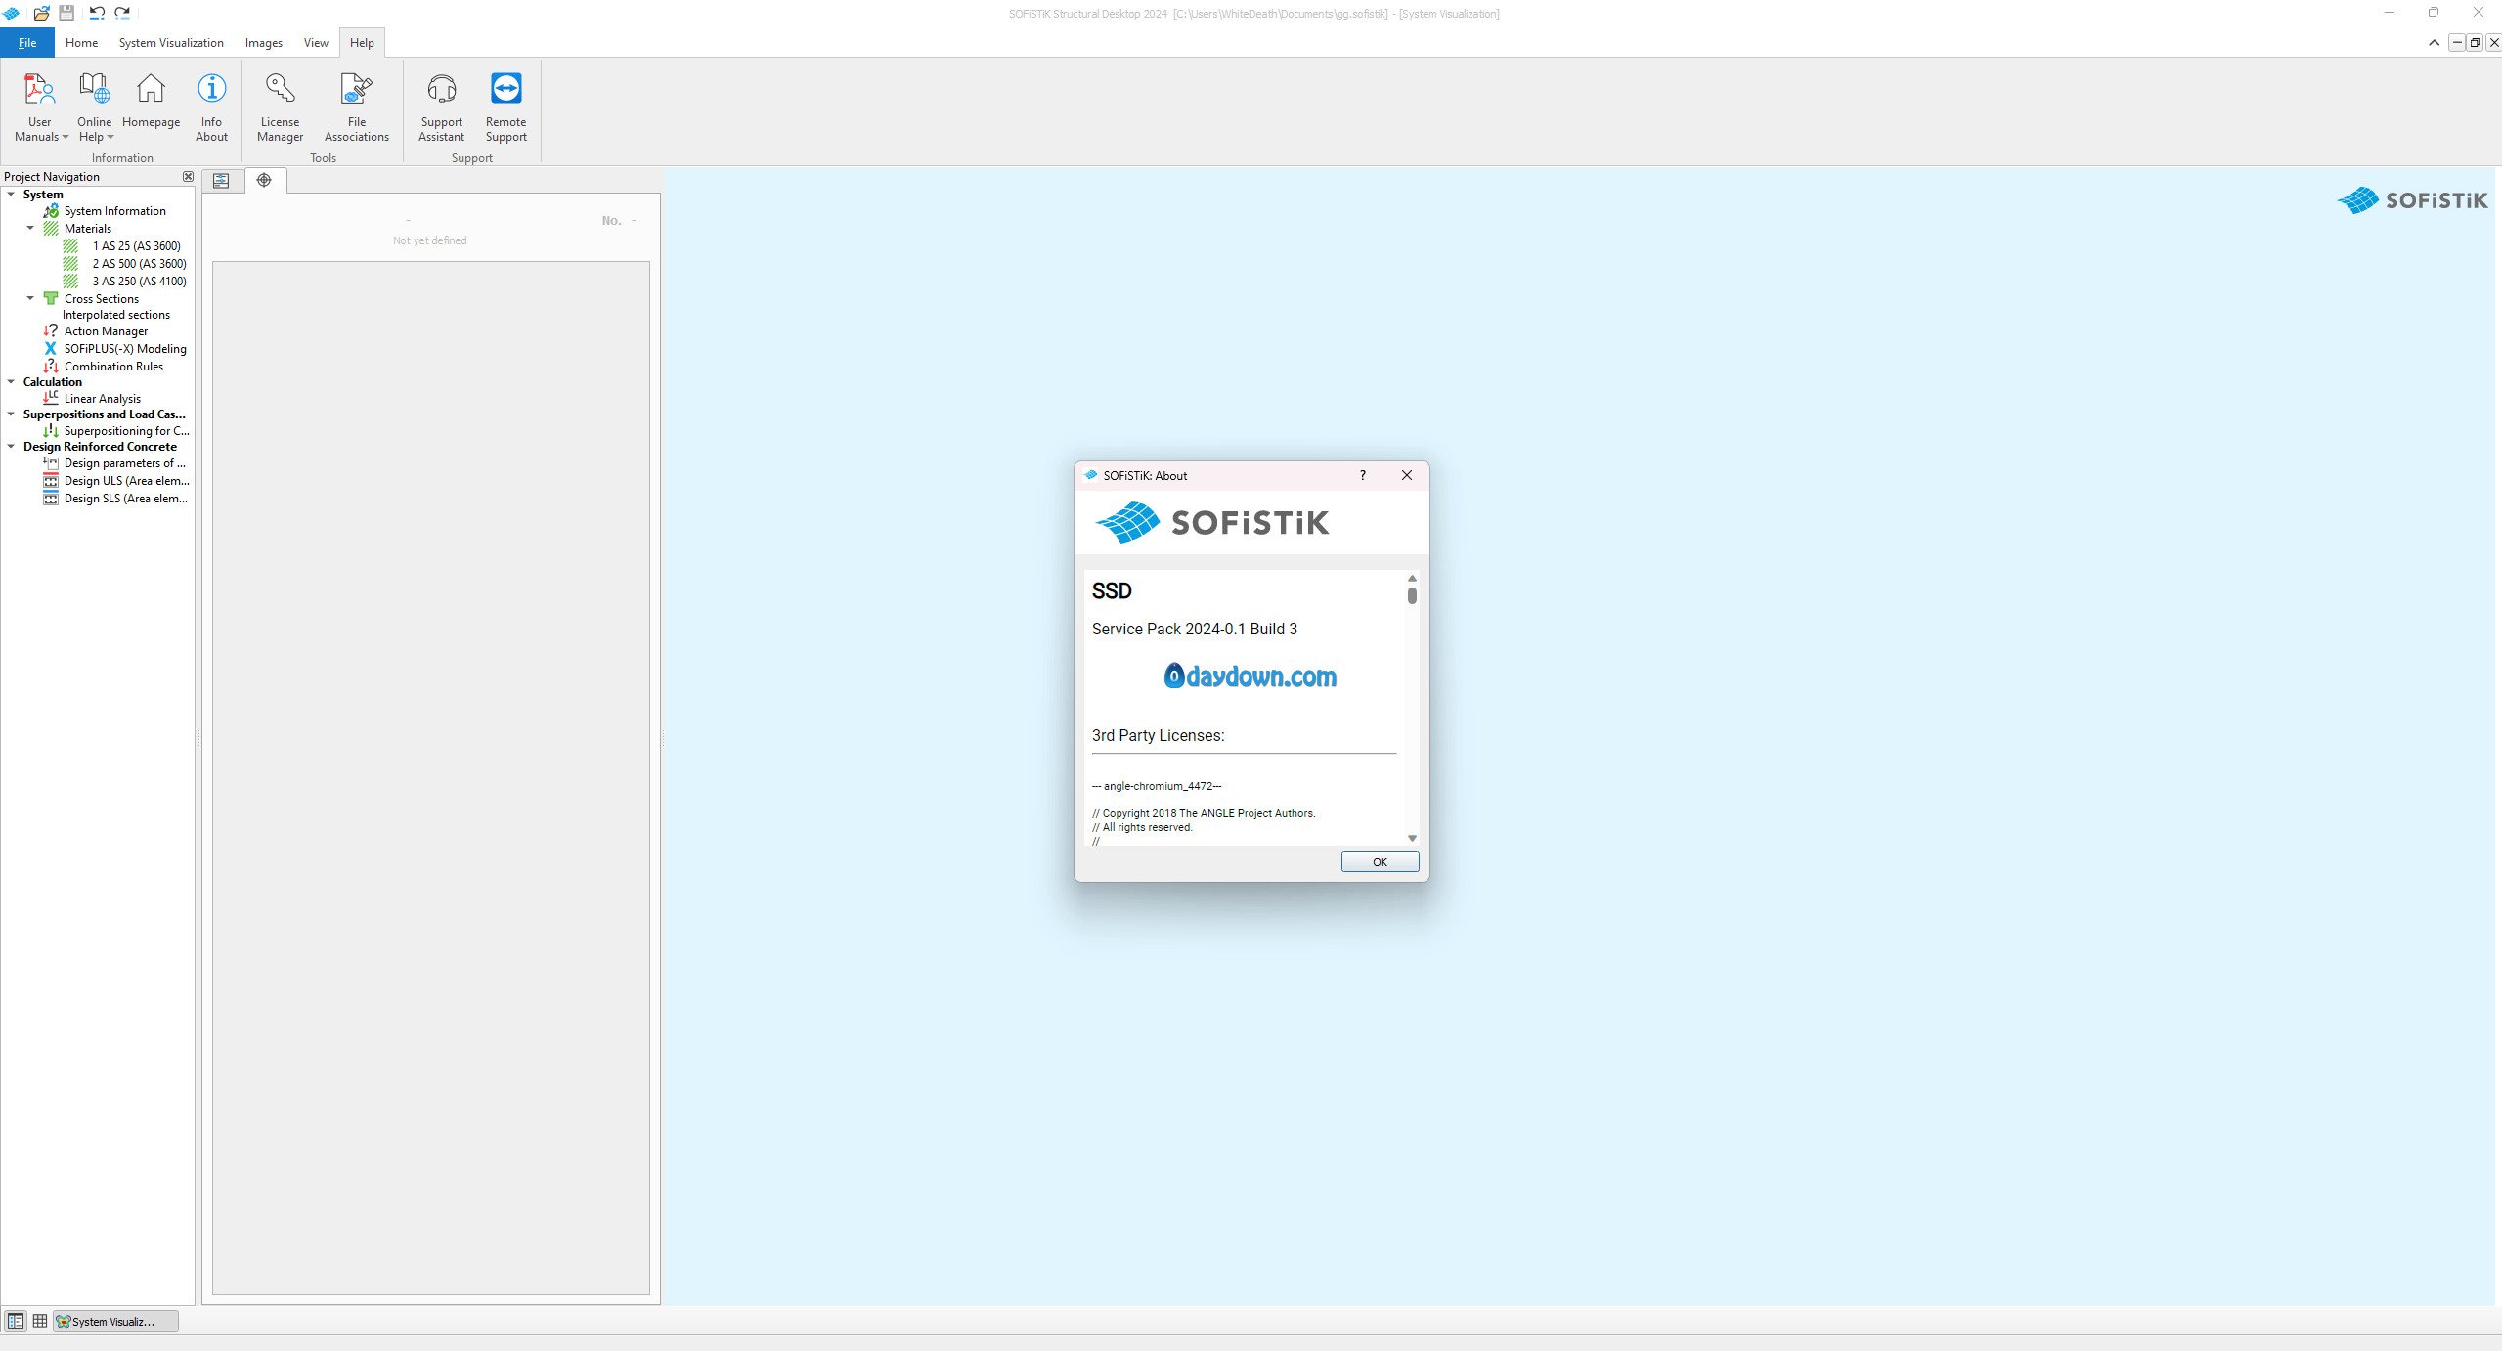Screen dimensions: 2502x1351
Task: Collapse Superpositions and Load Cas... group
Action: (12, 414)
